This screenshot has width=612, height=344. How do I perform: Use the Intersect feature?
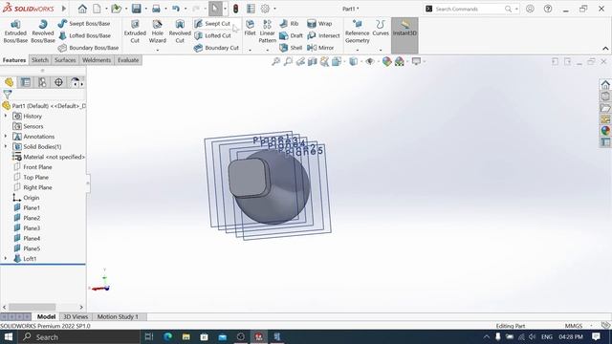pos(323,35)
